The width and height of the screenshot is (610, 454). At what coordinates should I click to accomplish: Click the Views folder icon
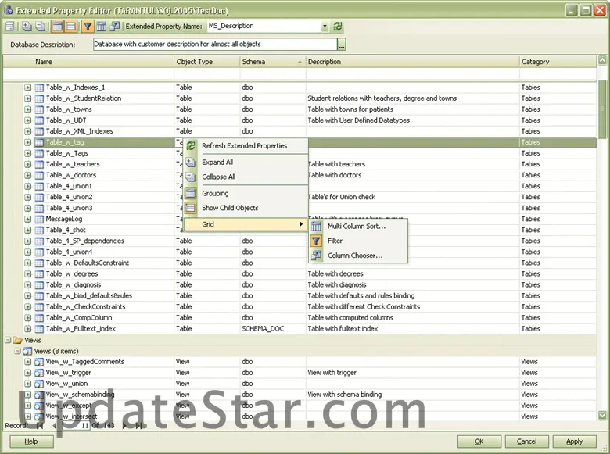(x=17, y=340)
